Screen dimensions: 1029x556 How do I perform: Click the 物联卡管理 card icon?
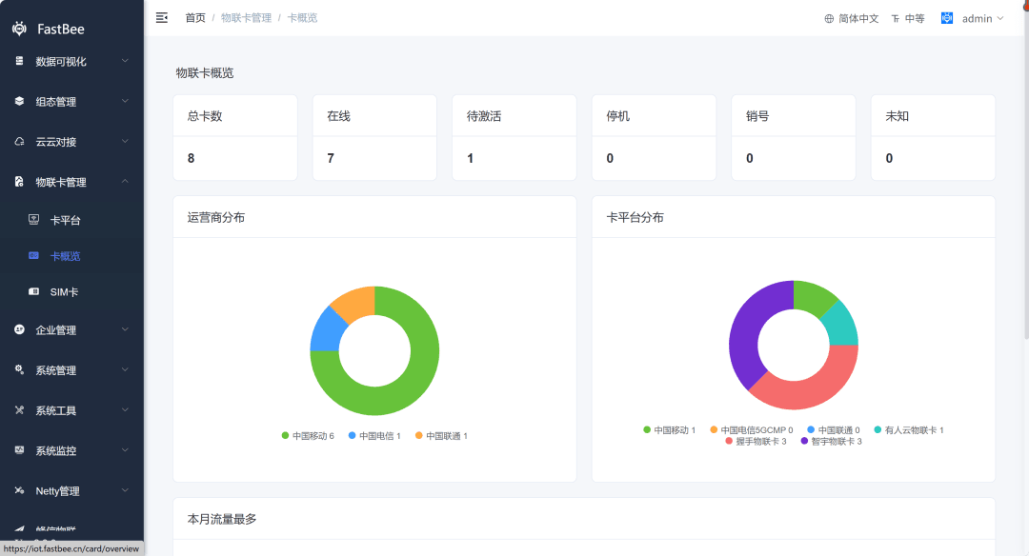tap(20, 182)
